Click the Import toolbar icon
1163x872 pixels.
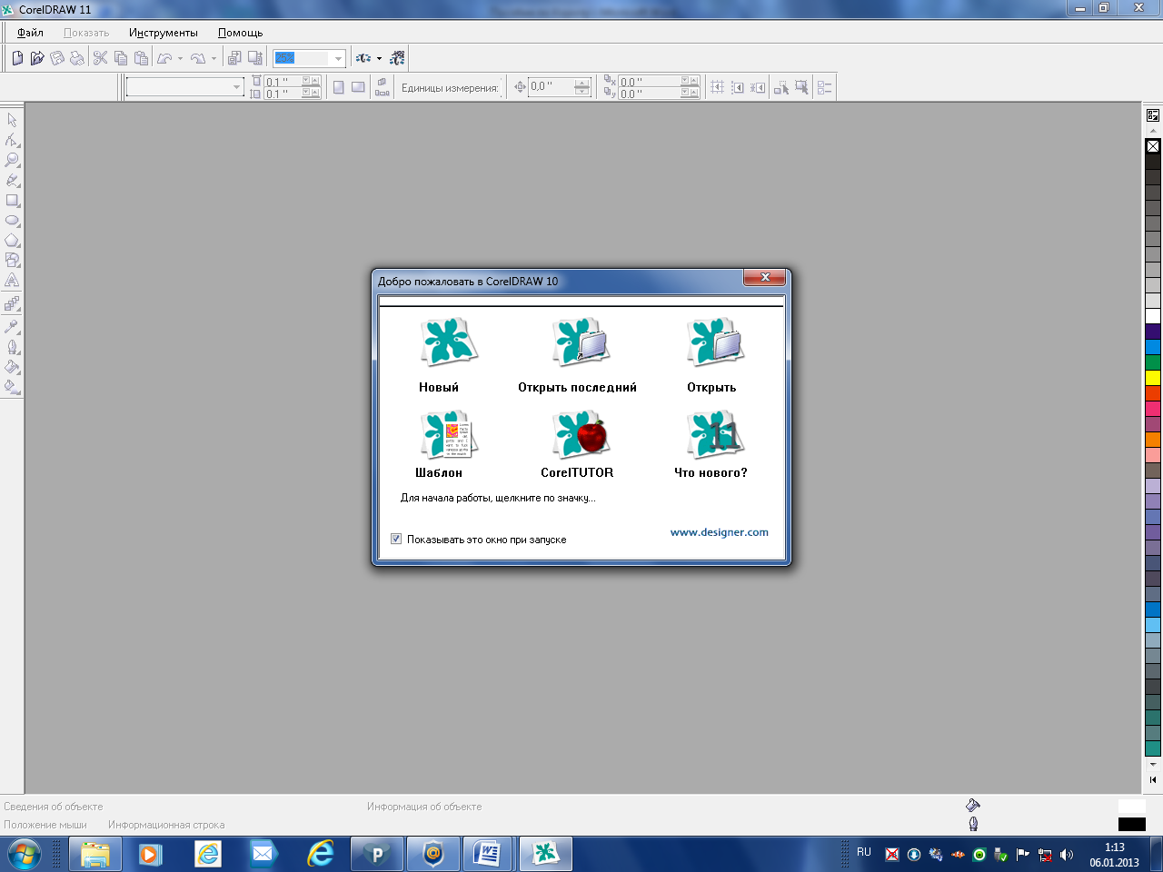click(234, 58)
